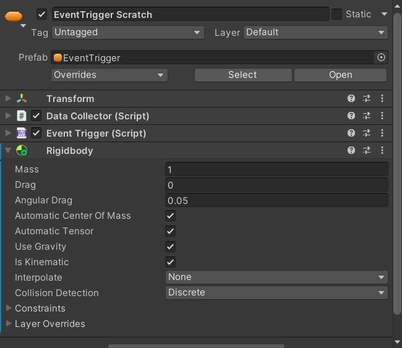
Task: Open Transform presets slider icon
Action: [367, 98]
